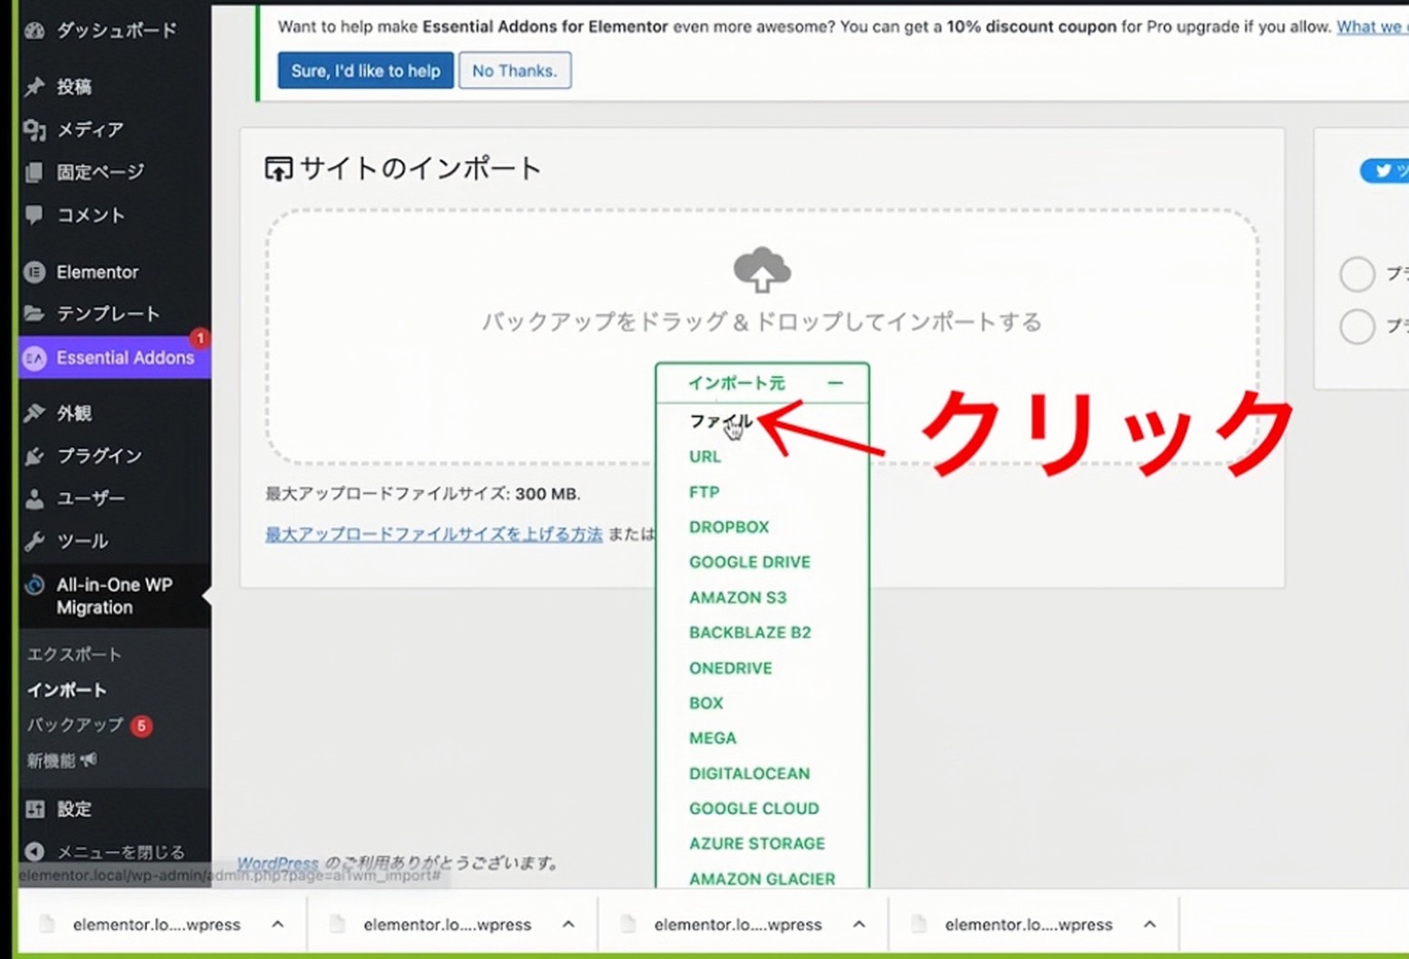Collapse the インポート元 dropdown with minus sign
Image resolution: width=1409 pixels, height=959 pixels.
pyautogui.click(x=835, y=383)
